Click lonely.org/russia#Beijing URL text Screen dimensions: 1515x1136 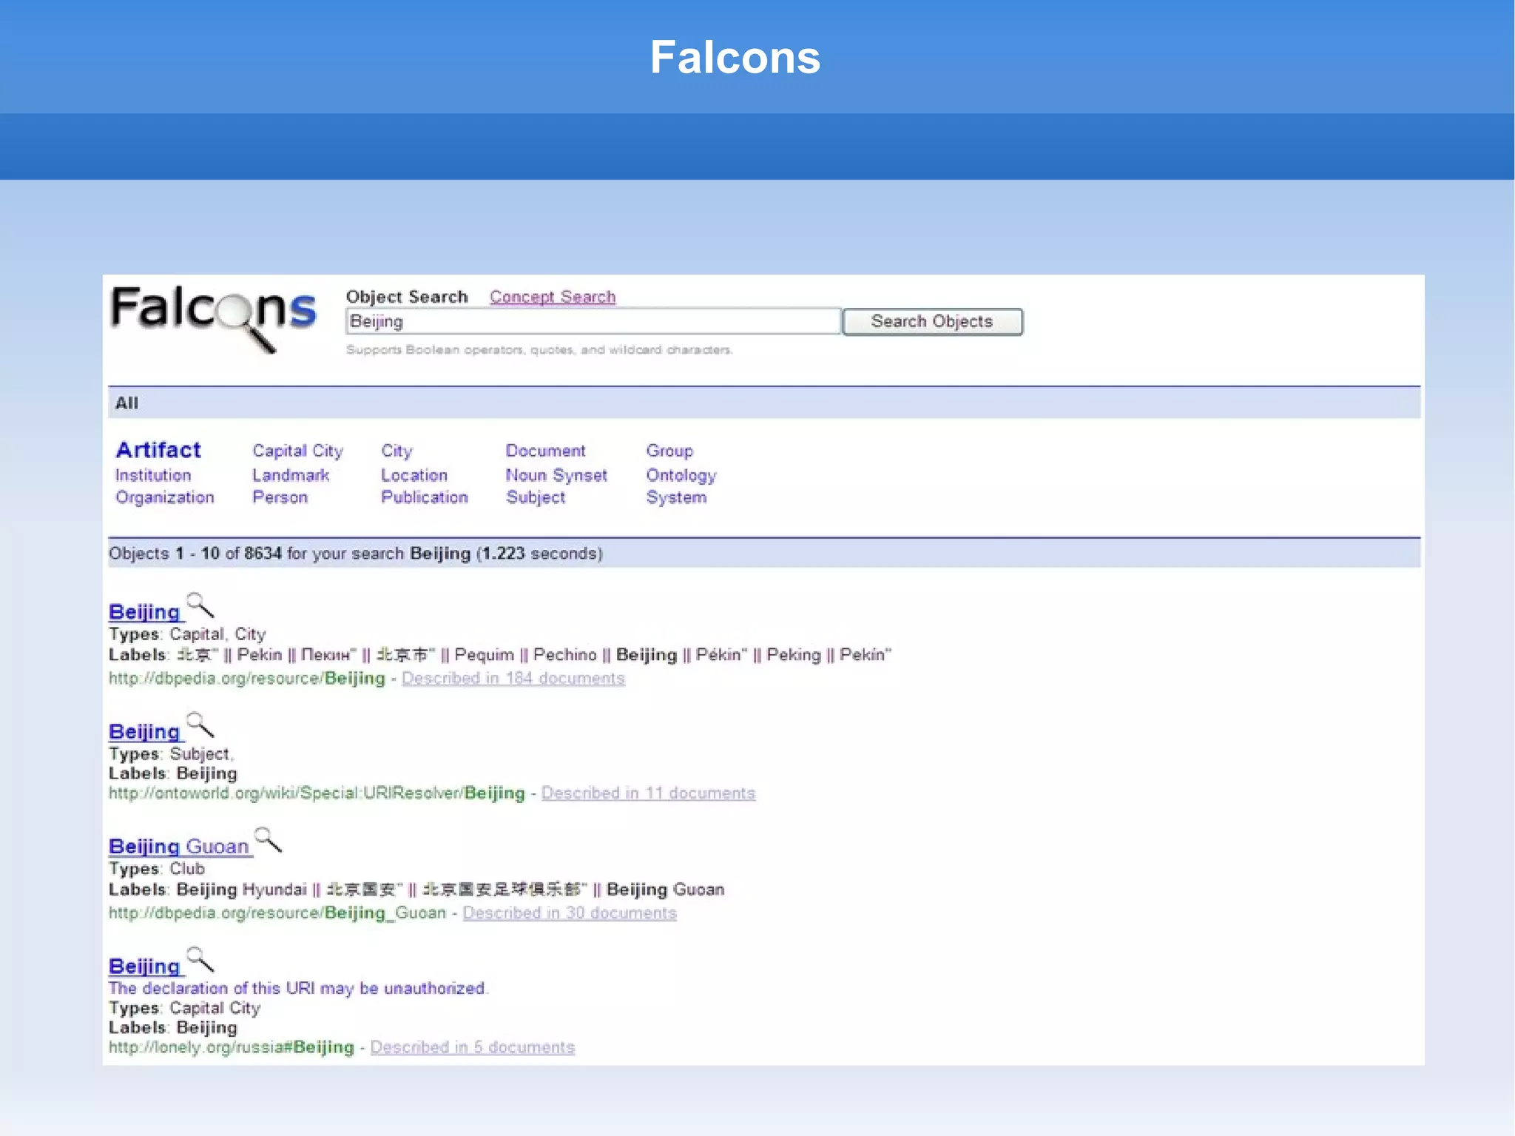point(232,1047)
